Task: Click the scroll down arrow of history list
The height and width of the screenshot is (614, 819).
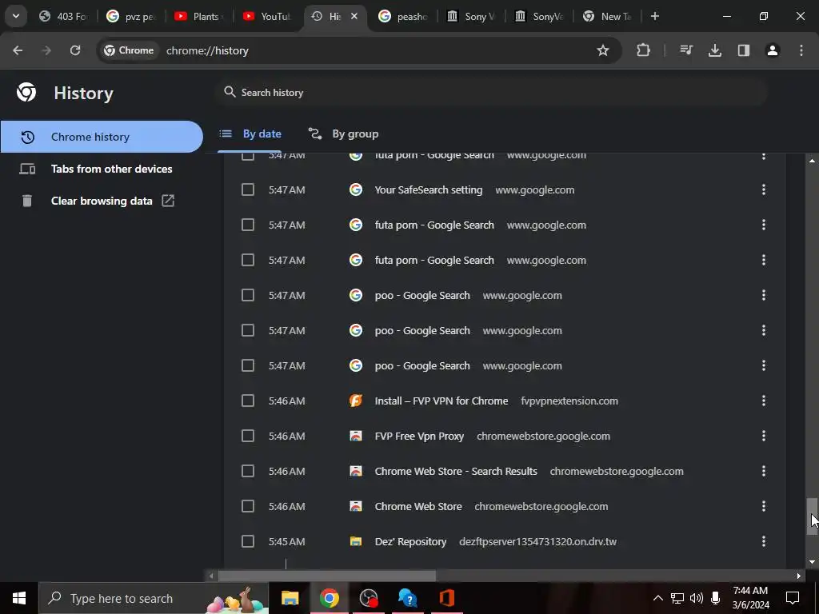Action: click(813, 562)
